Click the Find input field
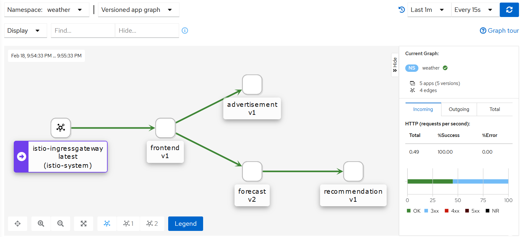Viewport: 527px width, 237px height. (x=83, y=31)
